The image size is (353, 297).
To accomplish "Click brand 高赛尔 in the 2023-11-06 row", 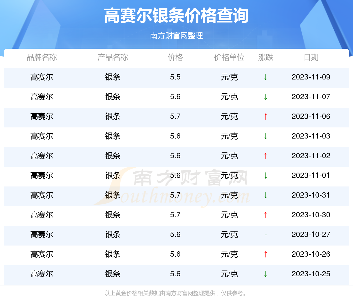I will click(x=42, y=116).
